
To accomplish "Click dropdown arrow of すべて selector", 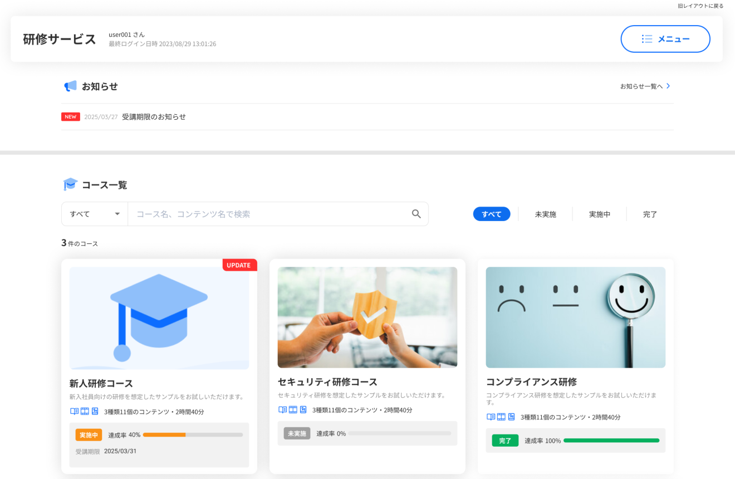I will pyautogui.click(x=117, y=214).
